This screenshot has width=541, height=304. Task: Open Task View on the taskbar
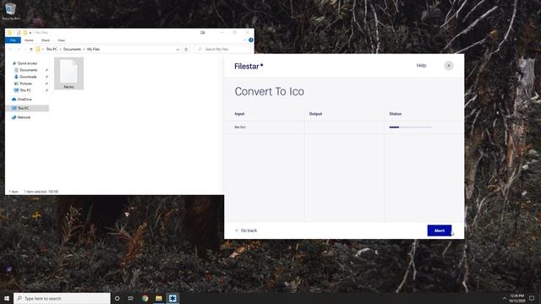click(131, 298)
